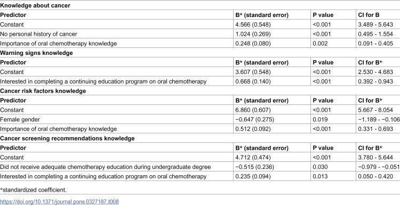The width and height of the screenshot is (400, 205).
Task: Select the 'Knowledge about cancer' section heading
Action: [35, 6]
